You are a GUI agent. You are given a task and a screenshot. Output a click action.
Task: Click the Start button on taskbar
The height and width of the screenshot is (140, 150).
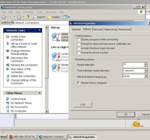[x=3, y=137]
